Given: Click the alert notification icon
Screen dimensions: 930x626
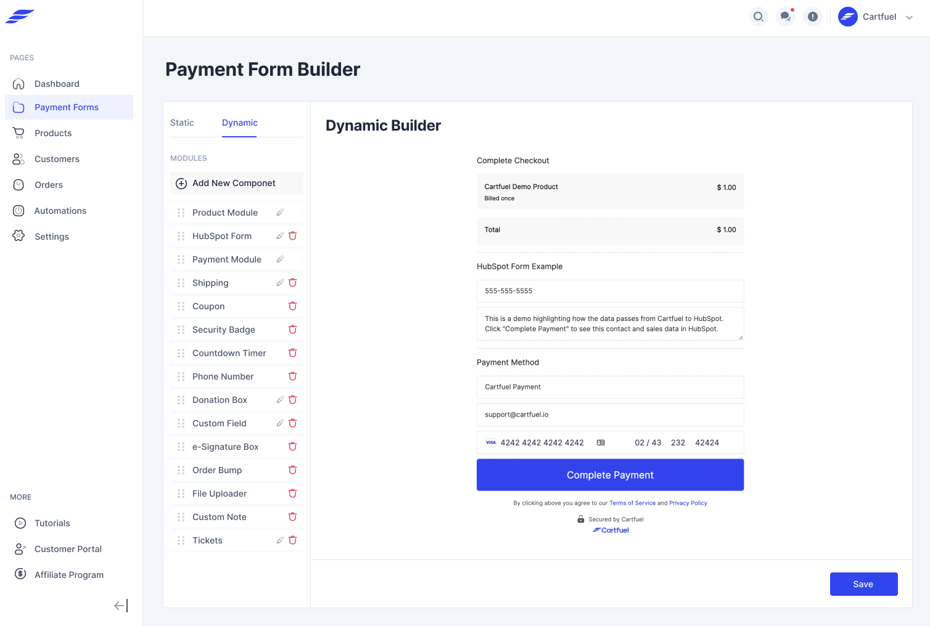Looking at the screenshot, I should pyautogui.click(x=813, y=17).
